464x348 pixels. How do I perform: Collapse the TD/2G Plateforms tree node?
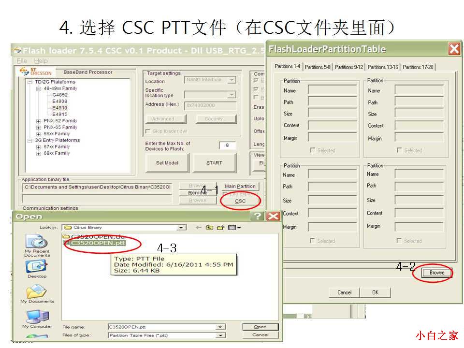[x=30, y=82]
